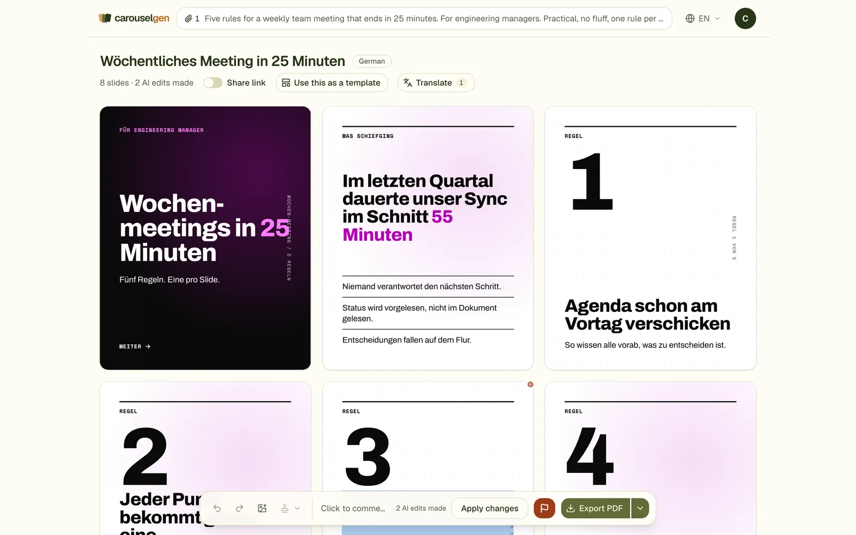The image size is (856, 535).
Task: Click the German language tag
Action: coord(372,61)
